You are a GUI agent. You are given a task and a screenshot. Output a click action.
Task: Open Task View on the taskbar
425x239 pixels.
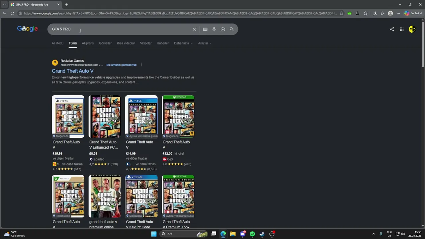tap(213, 234)
